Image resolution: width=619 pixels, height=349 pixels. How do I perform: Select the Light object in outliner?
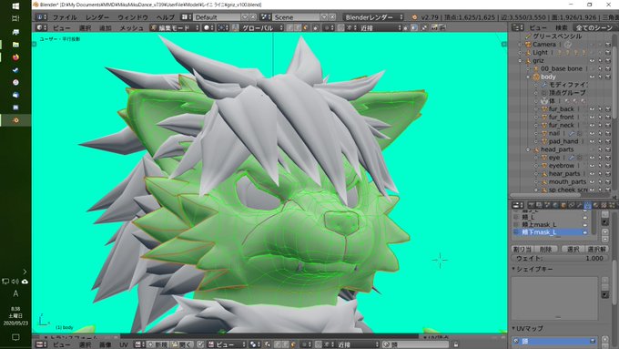point(540,52)
